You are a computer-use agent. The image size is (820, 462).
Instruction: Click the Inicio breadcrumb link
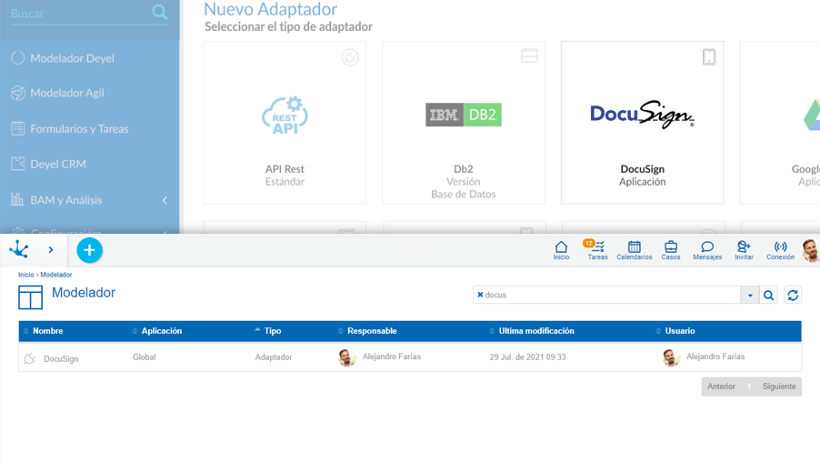pos(25,275)
